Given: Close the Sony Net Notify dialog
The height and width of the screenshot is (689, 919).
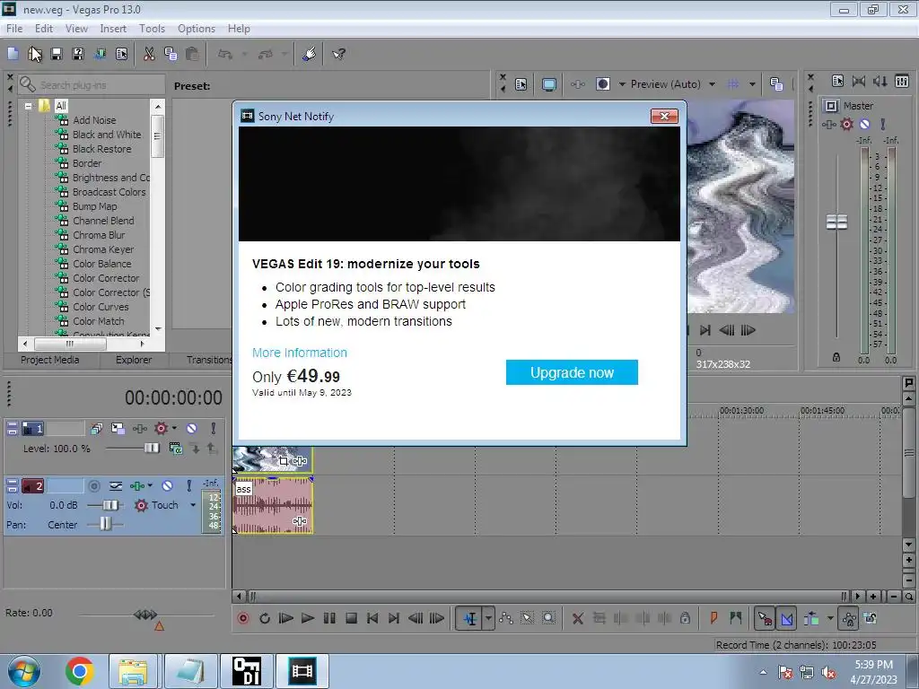Looking at the screenshot, I should pyautogui.click(x=665, y=116).
